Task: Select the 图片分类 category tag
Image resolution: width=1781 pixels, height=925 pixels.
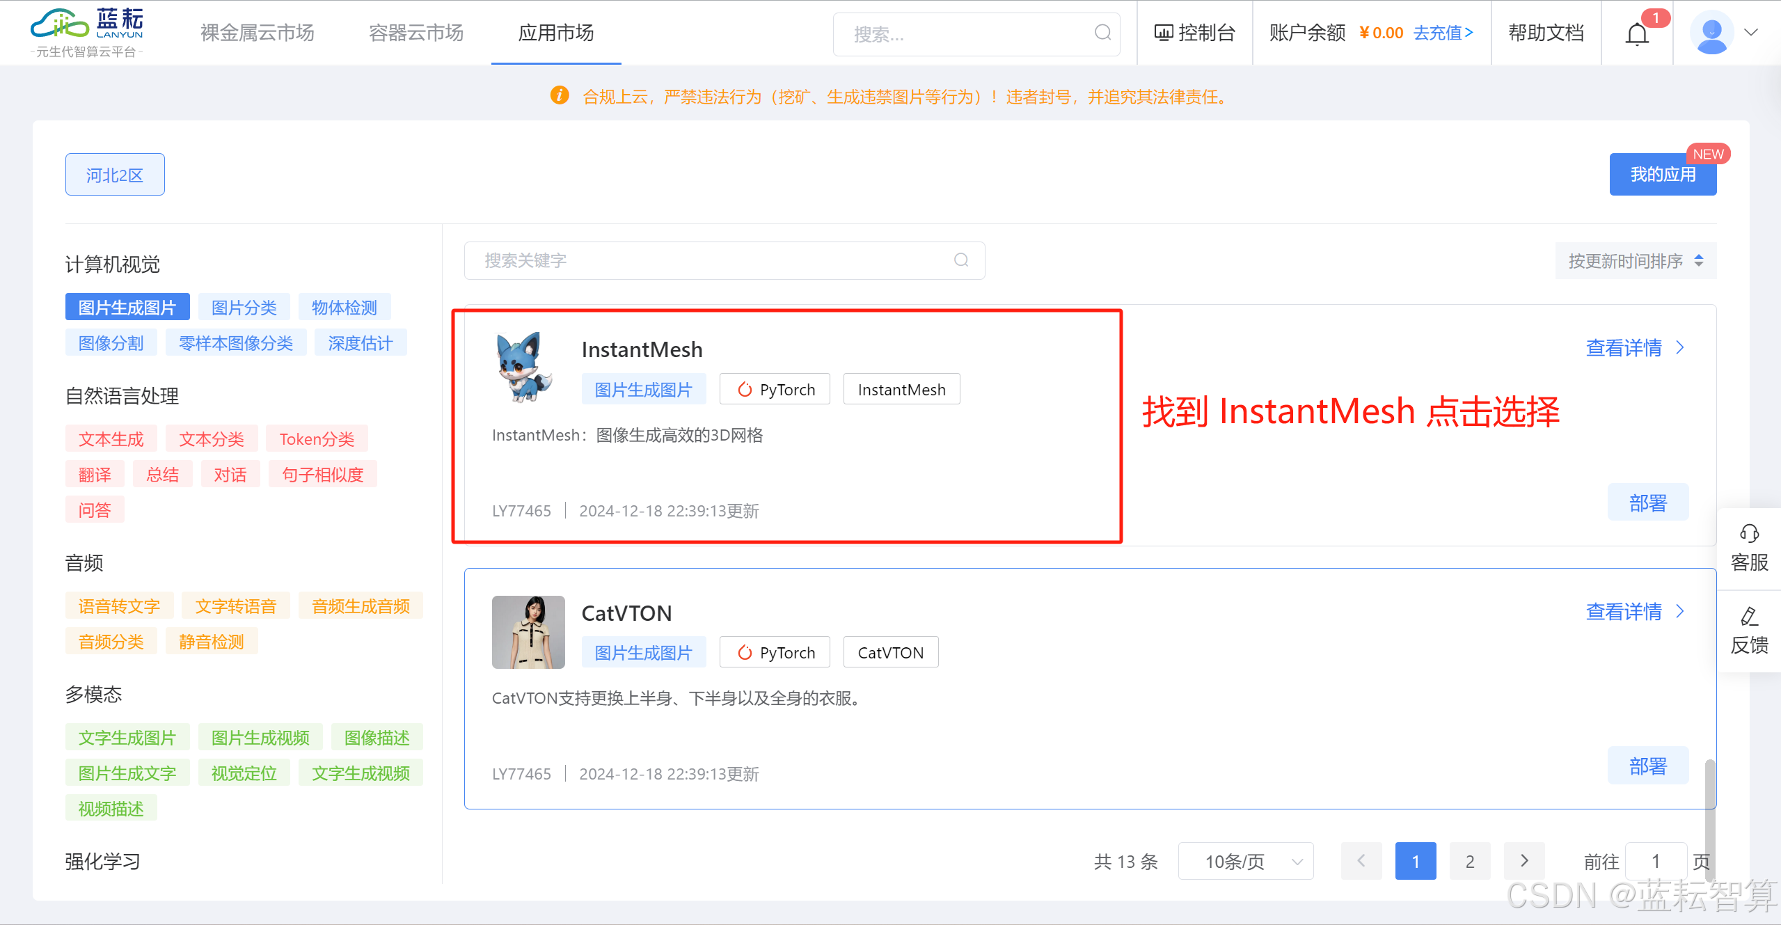Action: point(244,307)
